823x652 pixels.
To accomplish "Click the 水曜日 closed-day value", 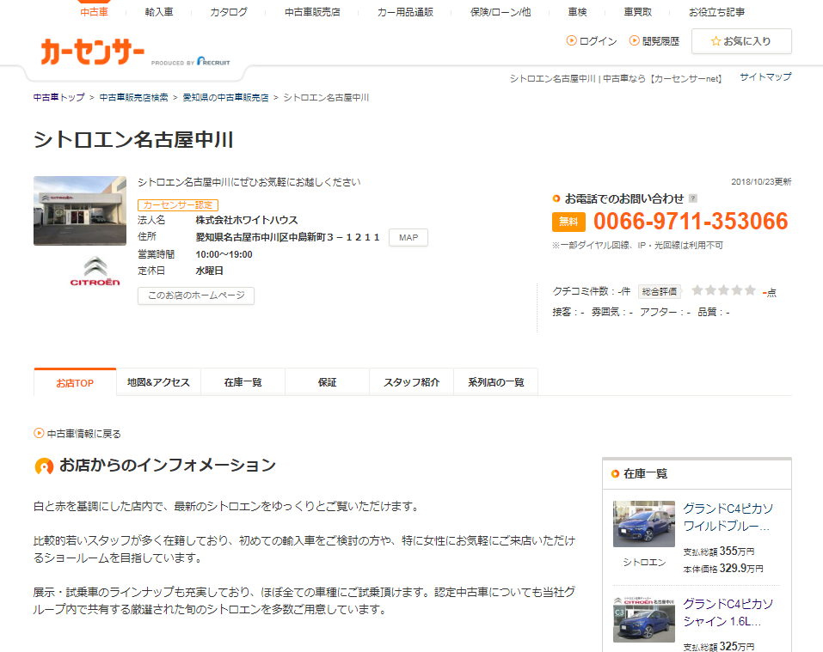I will [210, 271].
